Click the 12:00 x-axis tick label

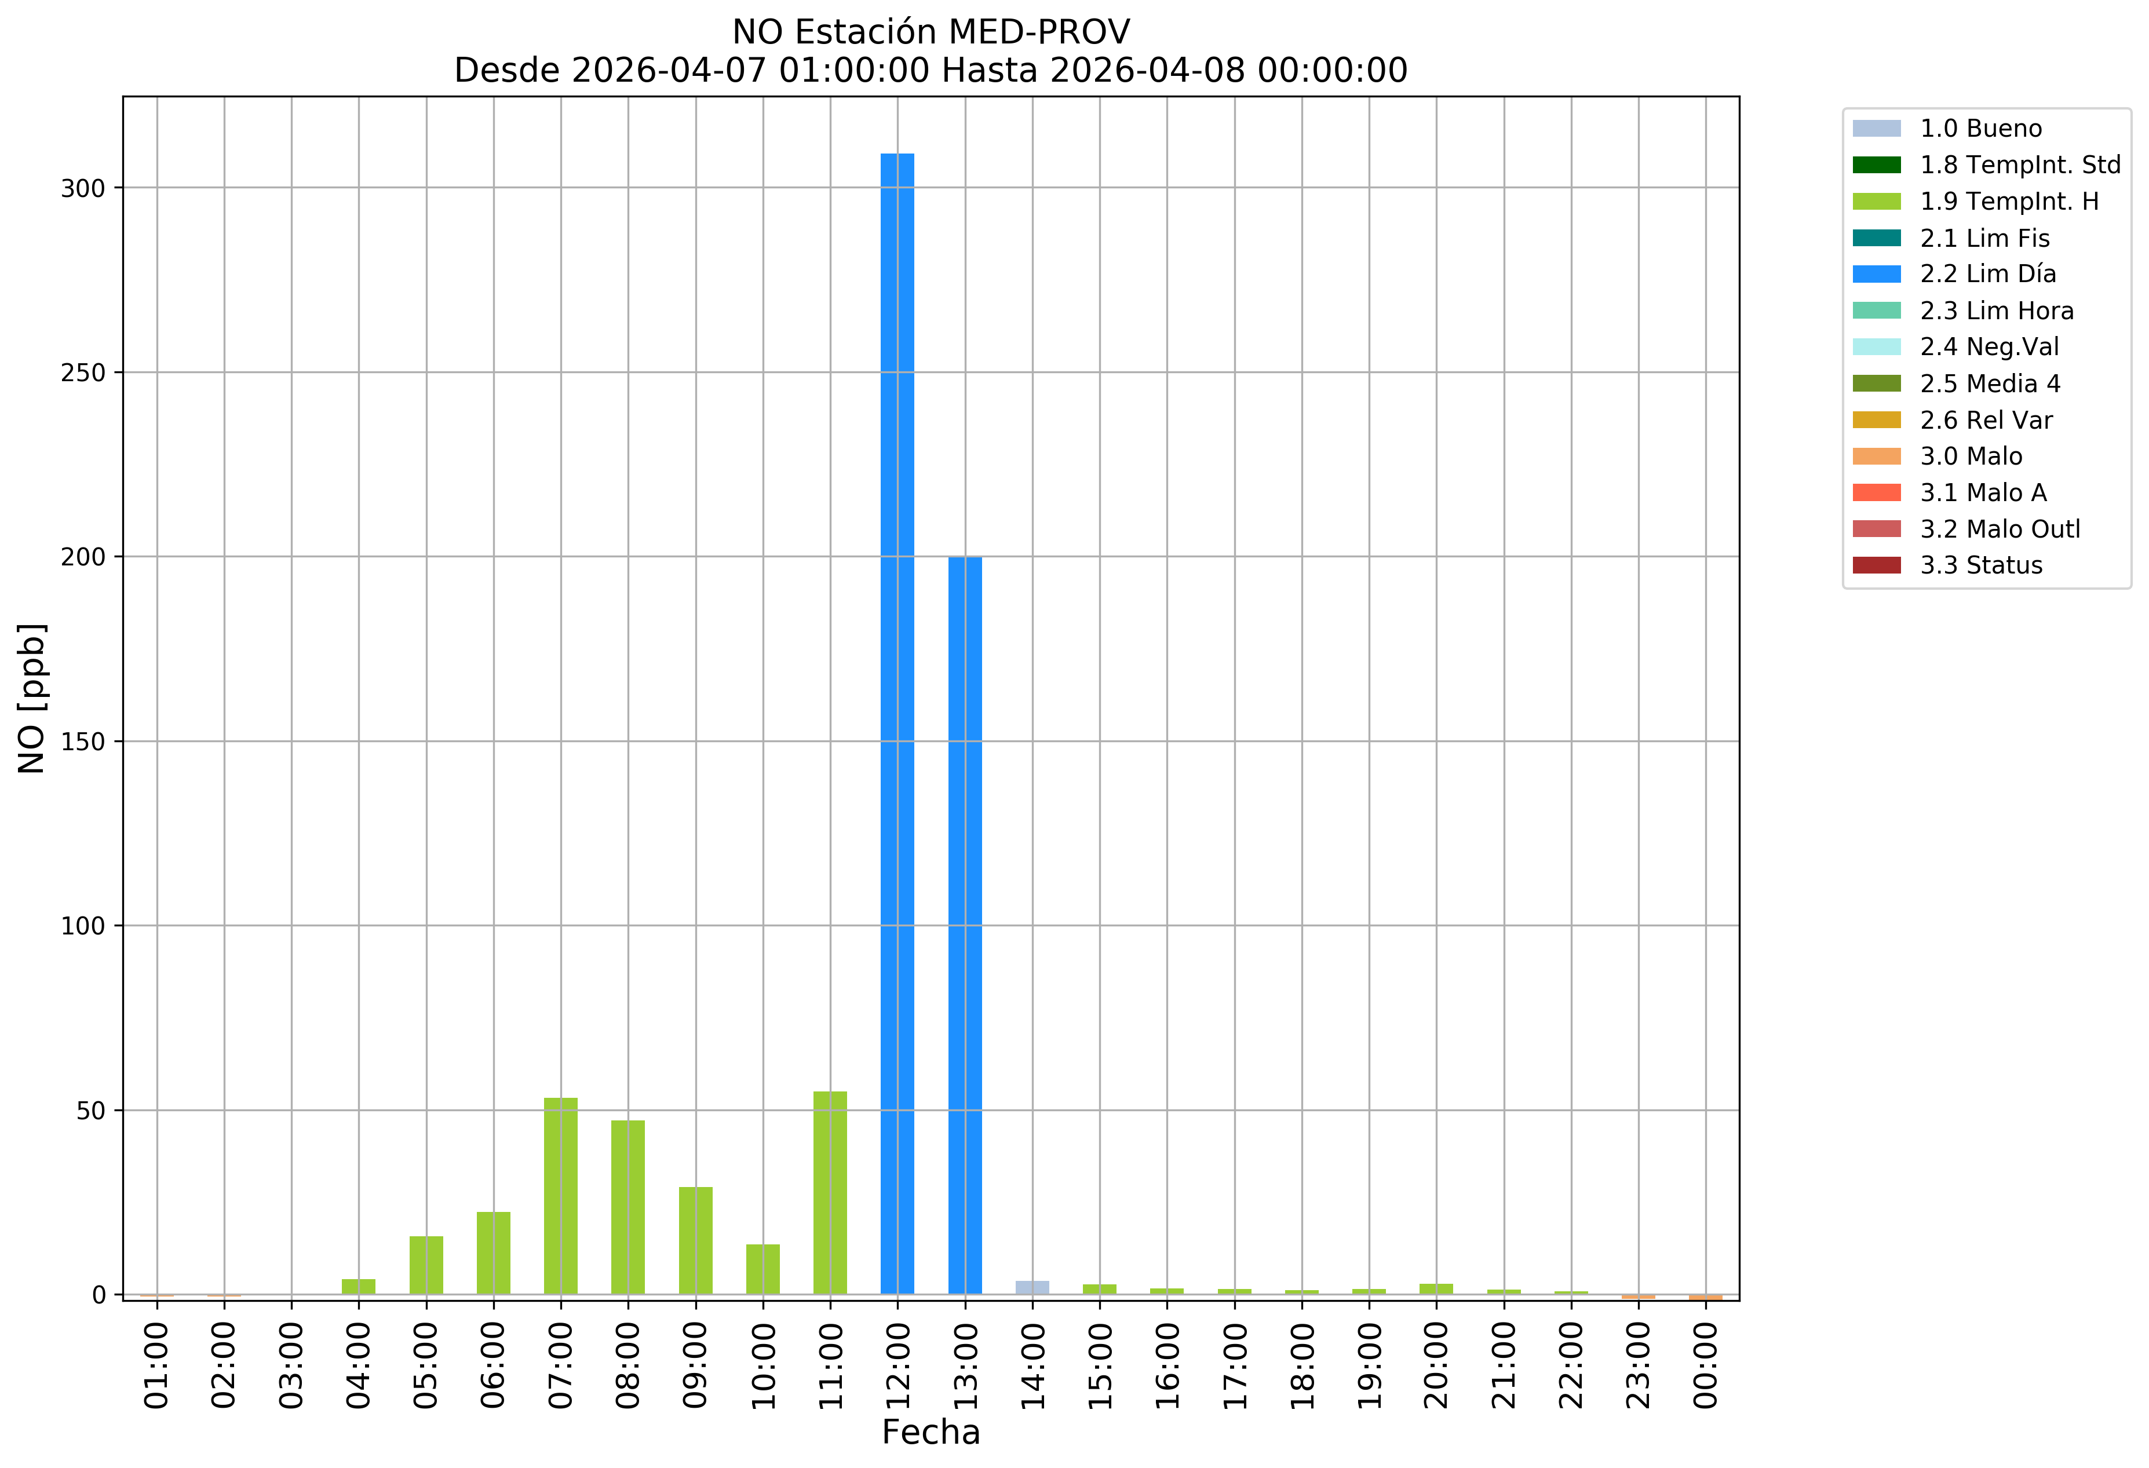(x=897, y=1364)
